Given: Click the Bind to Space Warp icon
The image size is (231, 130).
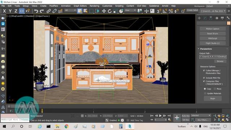Looking at the screenshot, I should pyautogui.click(x=60, y=11).
